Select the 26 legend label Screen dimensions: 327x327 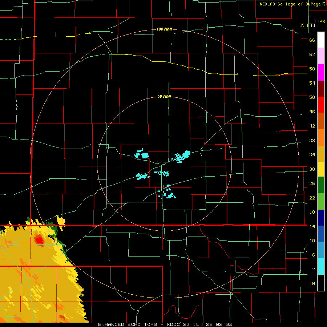[x=312, y=183]
